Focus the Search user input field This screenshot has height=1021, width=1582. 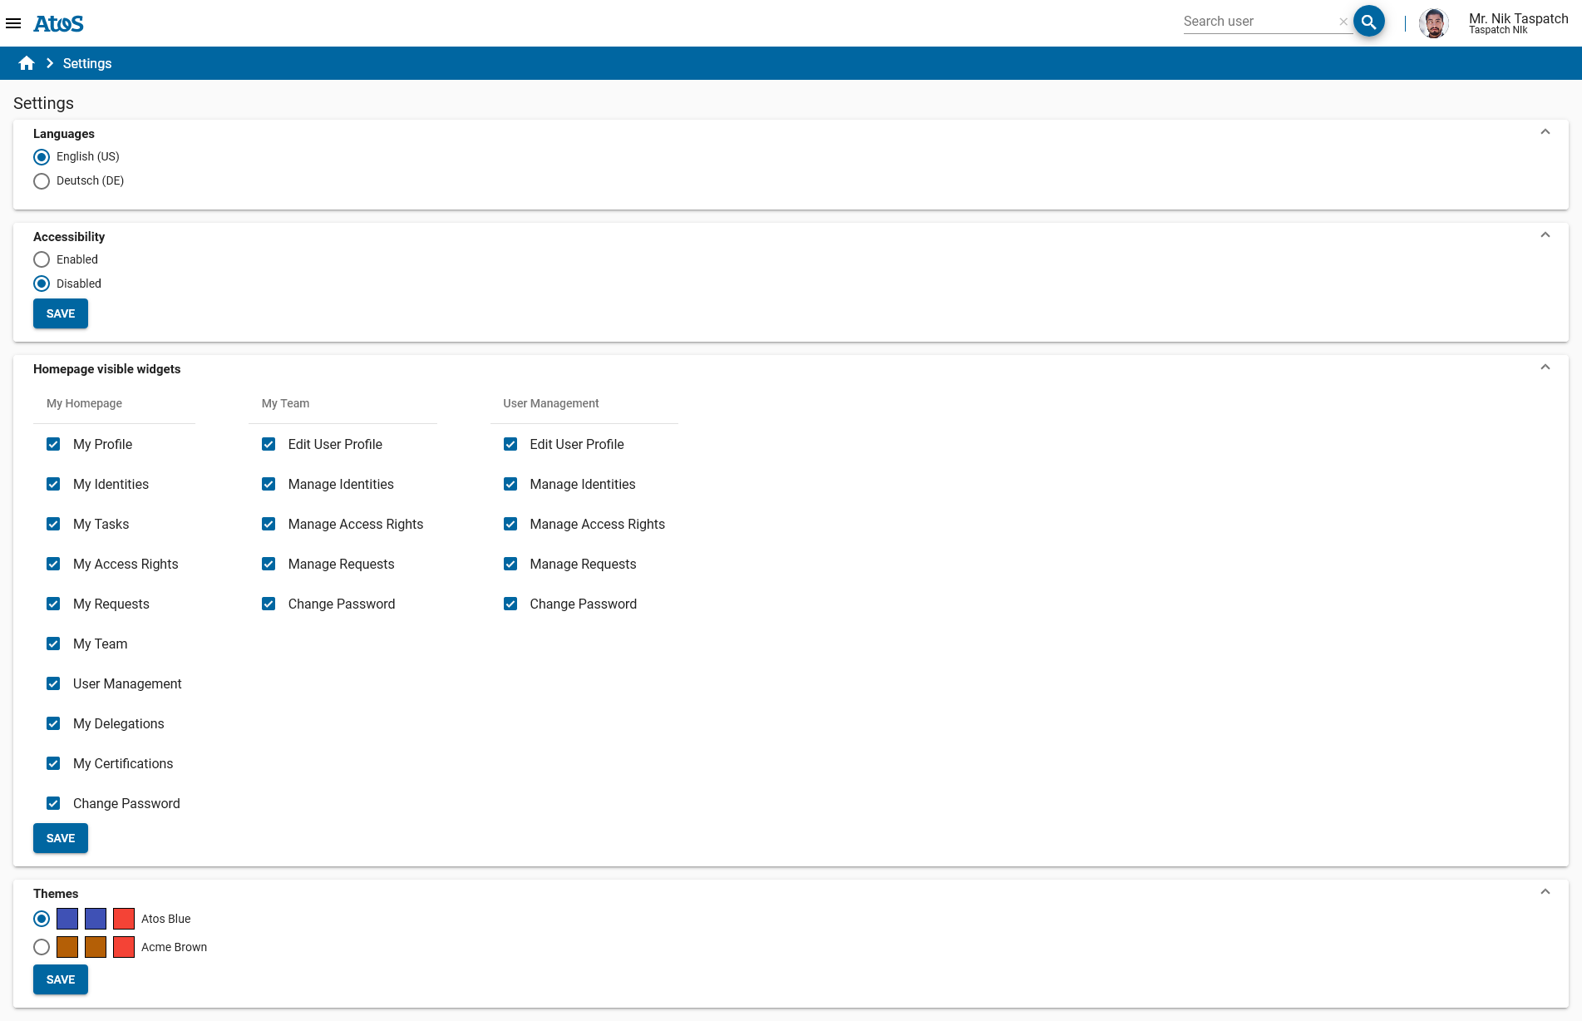coord(1255,22)
